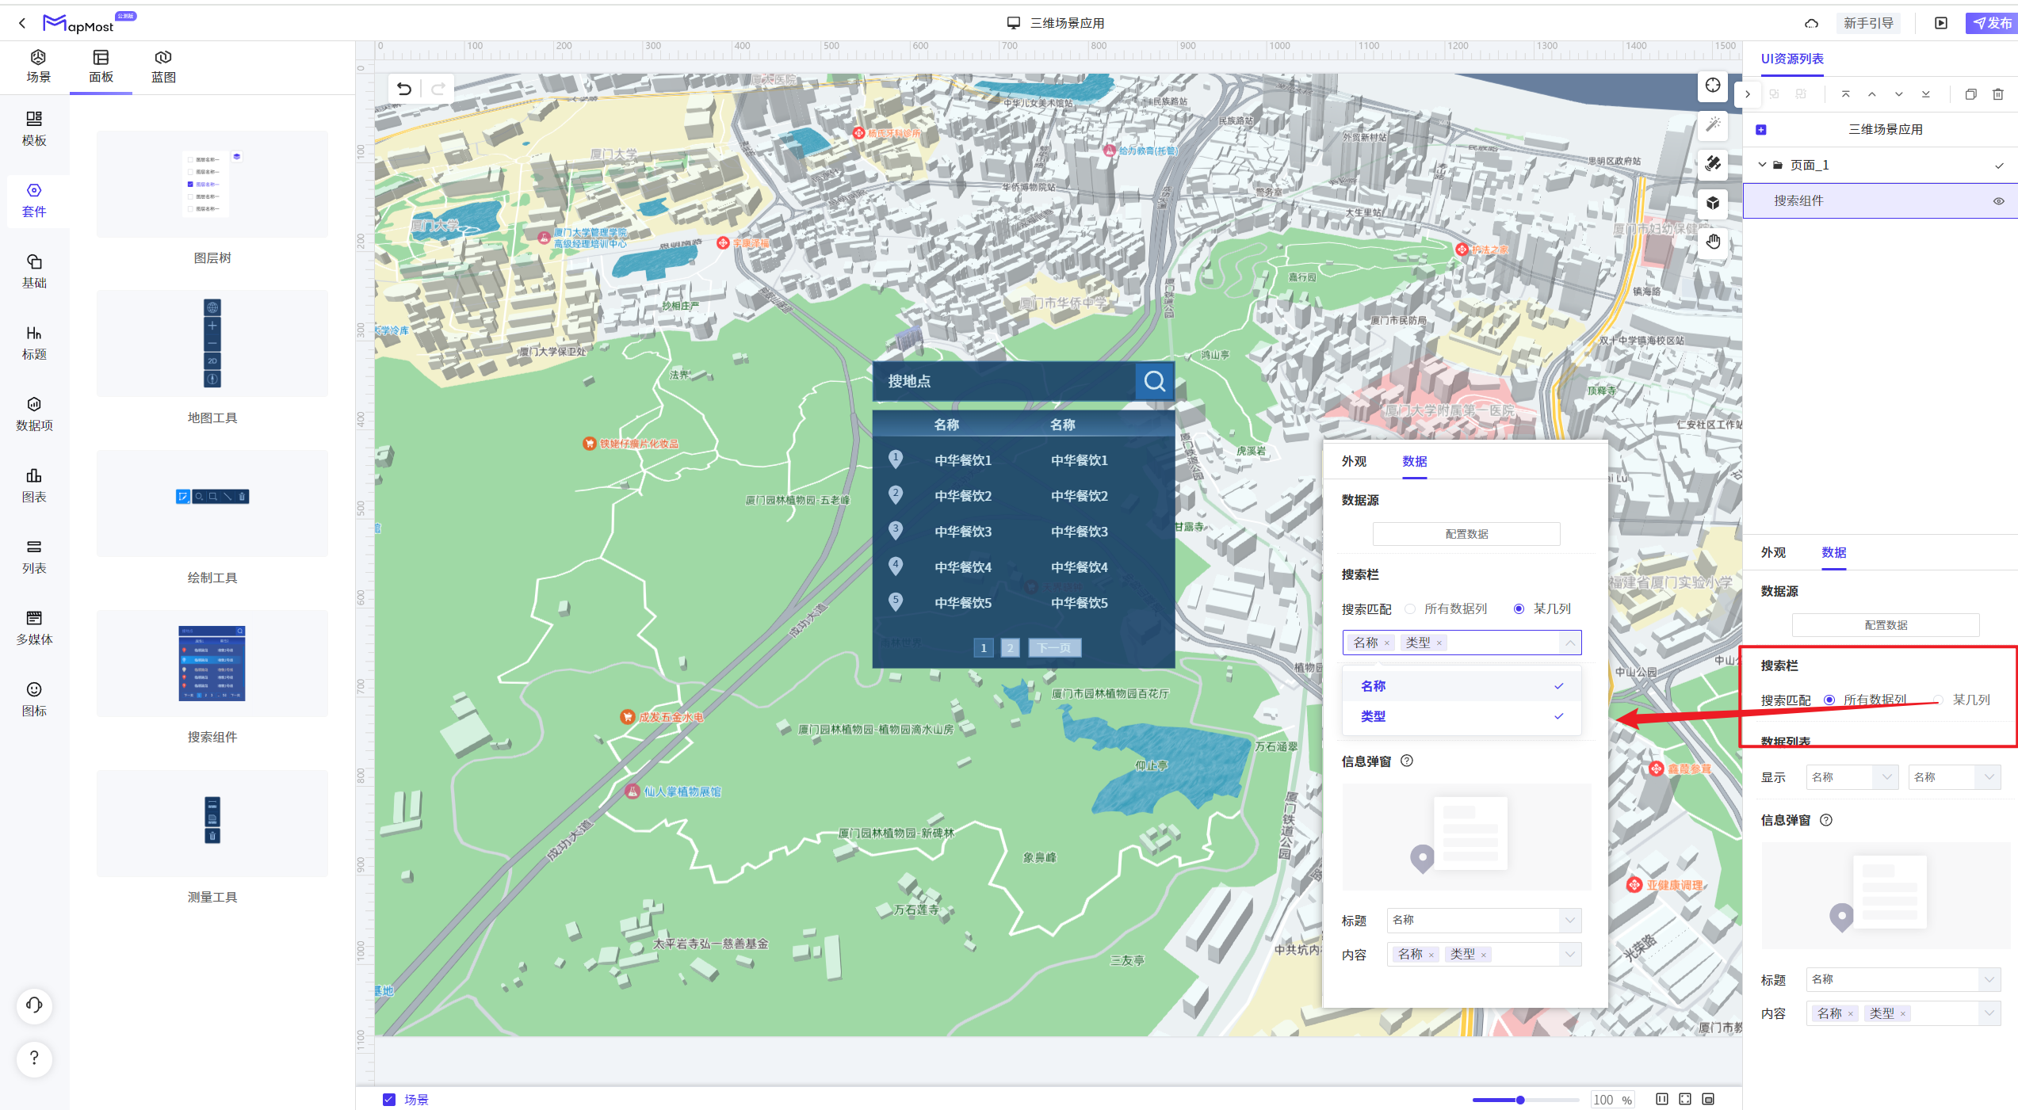The image size is (2018, 1110).
Task: Click the customer service headset icon
Action: point(34,1005)
